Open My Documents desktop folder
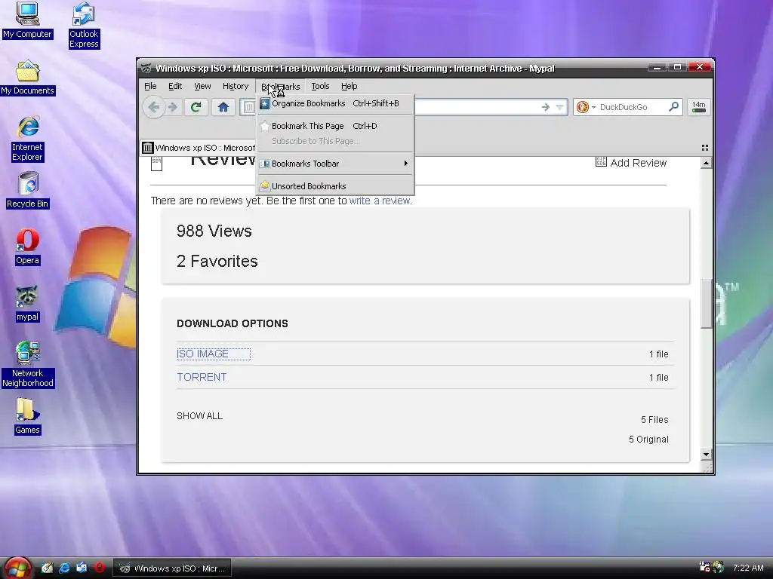The width and height of the screenshot is (773, 579). tap(27, 78)
